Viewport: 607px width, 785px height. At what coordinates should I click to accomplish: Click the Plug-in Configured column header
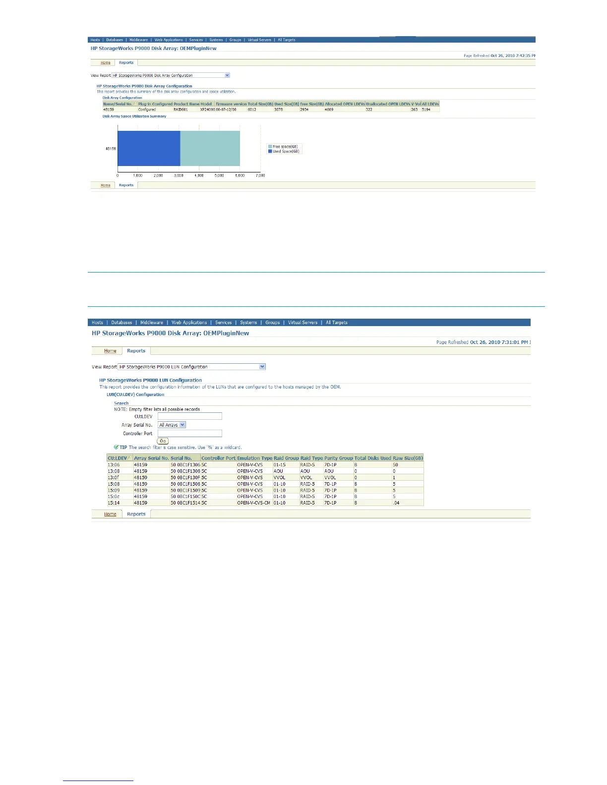tap(155, 104)
